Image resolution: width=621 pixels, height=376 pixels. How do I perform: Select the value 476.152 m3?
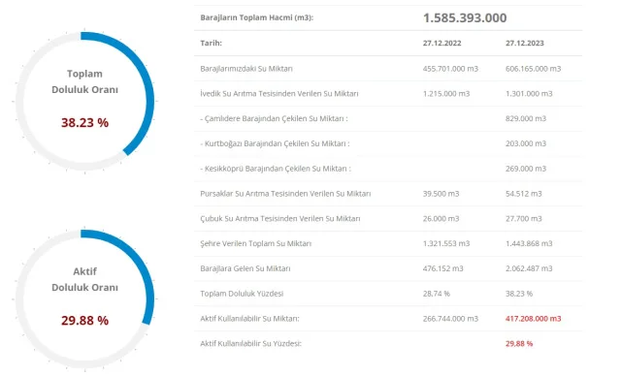point(442,268)
